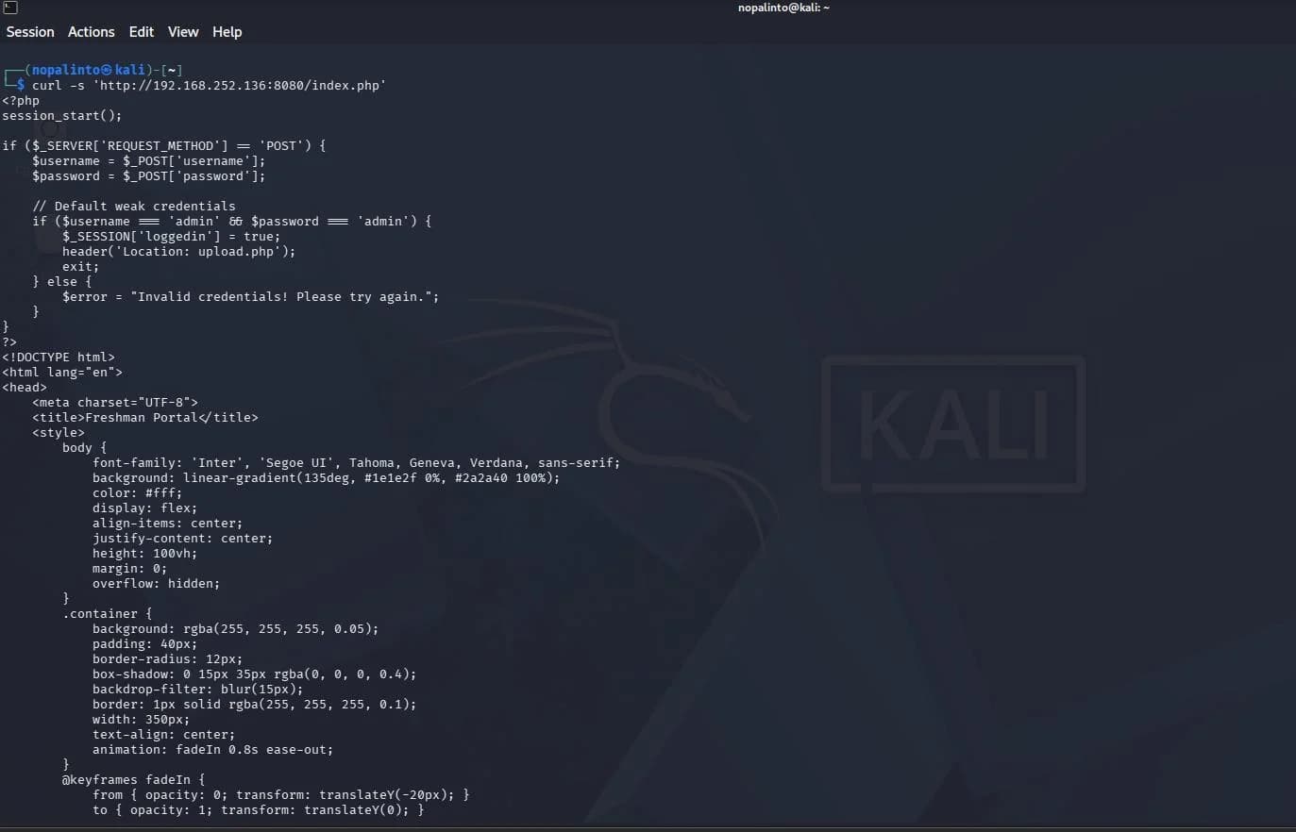The width and height of the screenshot is (1296, 832).
Task: Click the admin credentials if-statement line
Action: click(x=232, y=221)
